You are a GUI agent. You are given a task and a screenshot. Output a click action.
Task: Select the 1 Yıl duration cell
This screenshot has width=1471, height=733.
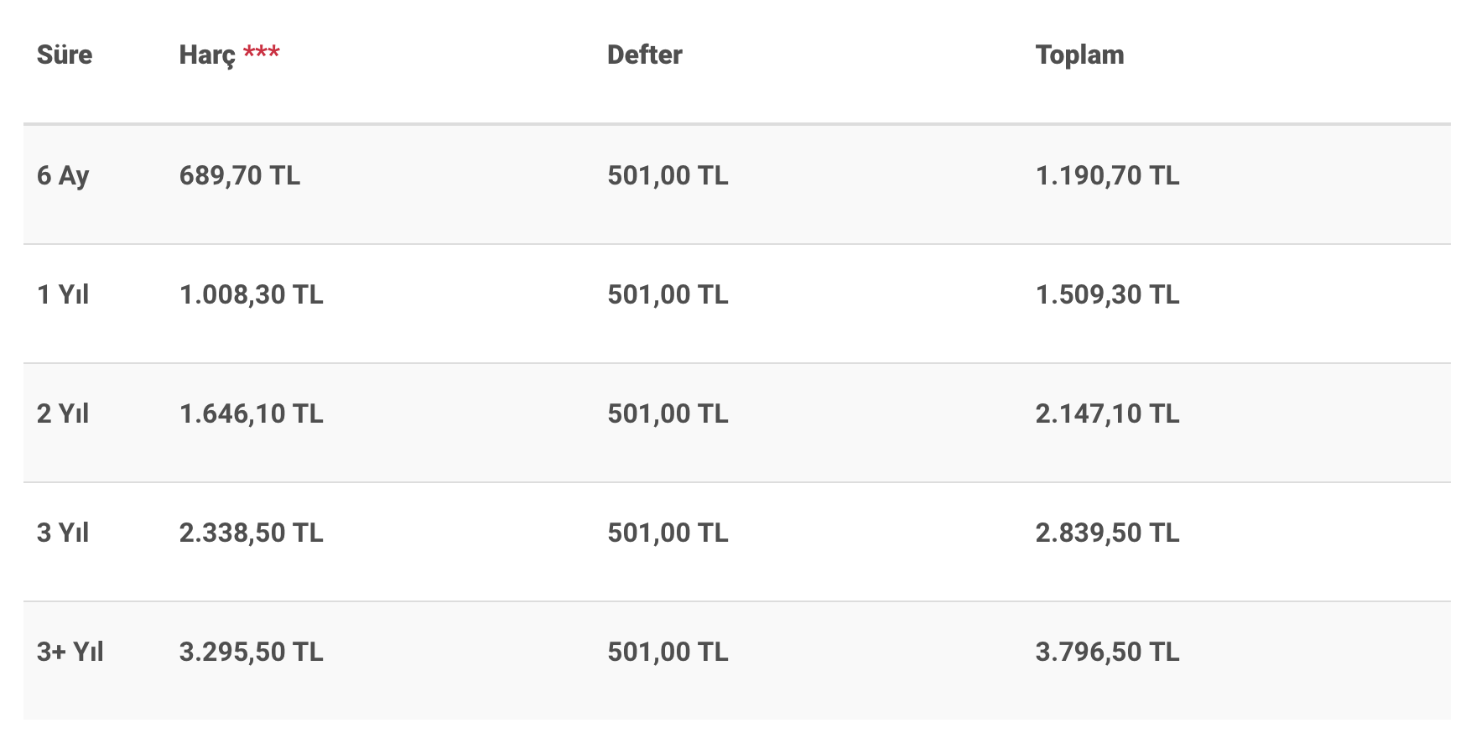[x=63, y=295]
